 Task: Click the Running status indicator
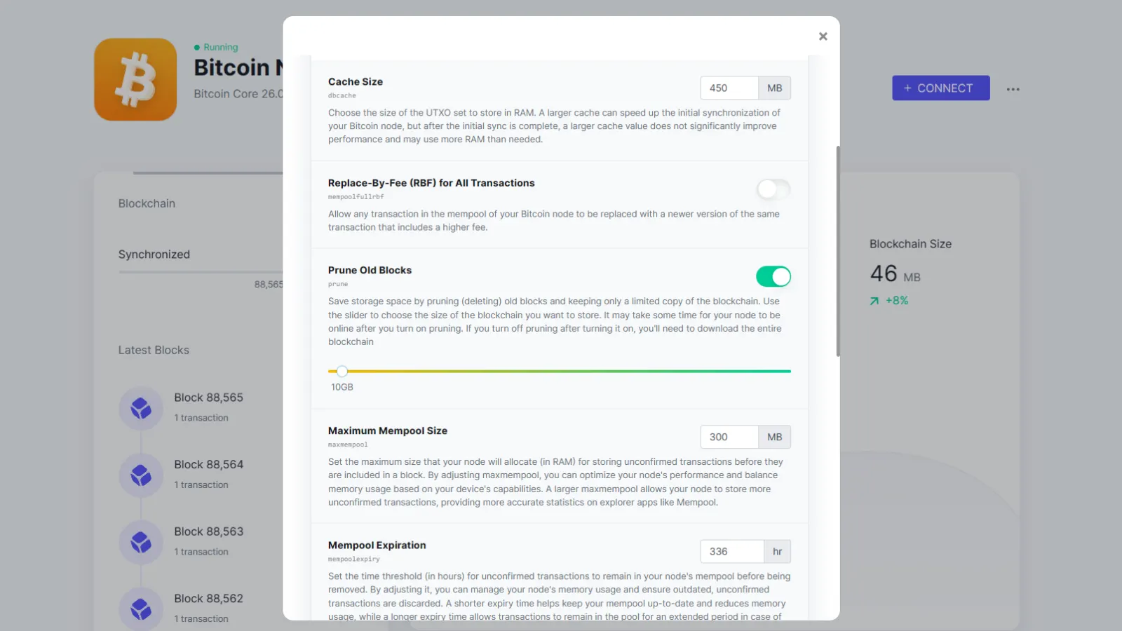(216, 47)
